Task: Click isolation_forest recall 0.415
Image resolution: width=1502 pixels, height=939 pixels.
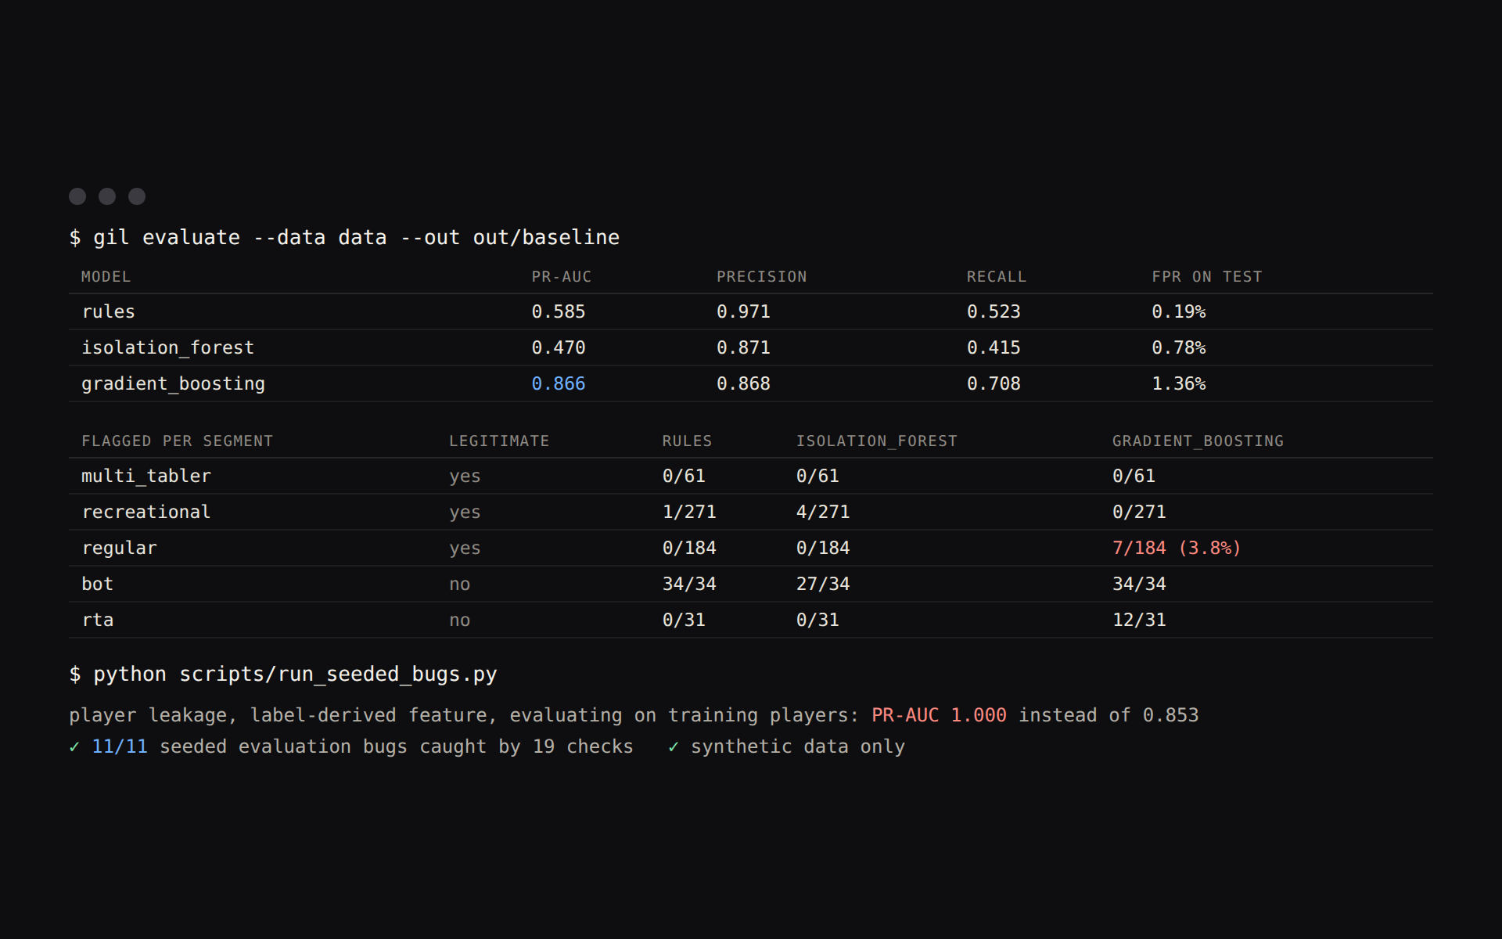Action: coord(994,347)
